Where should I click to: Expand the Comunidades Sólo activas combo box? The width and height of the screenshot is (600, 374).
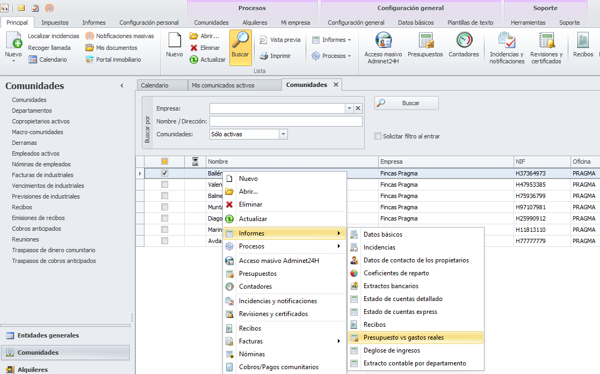(284, 134)
